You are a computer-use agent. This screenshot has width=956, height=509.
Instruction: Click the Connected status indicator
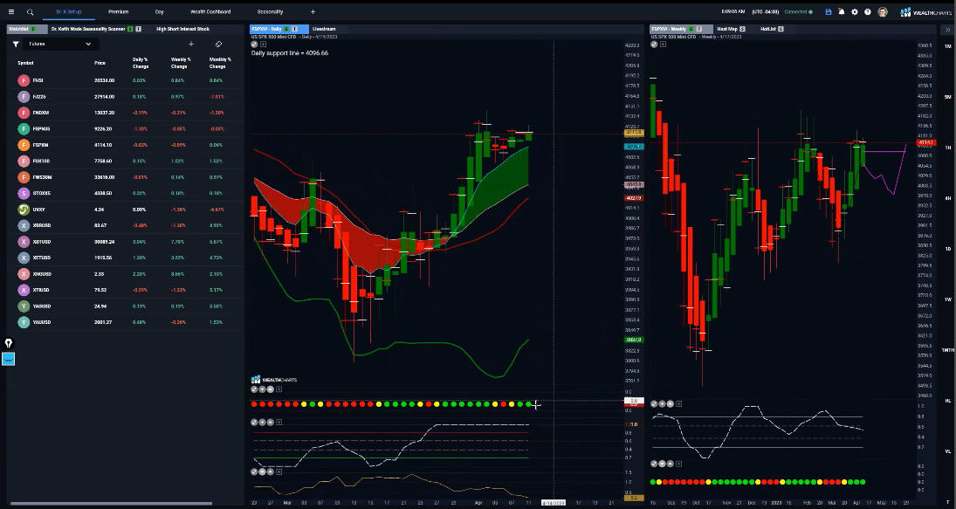798,11
